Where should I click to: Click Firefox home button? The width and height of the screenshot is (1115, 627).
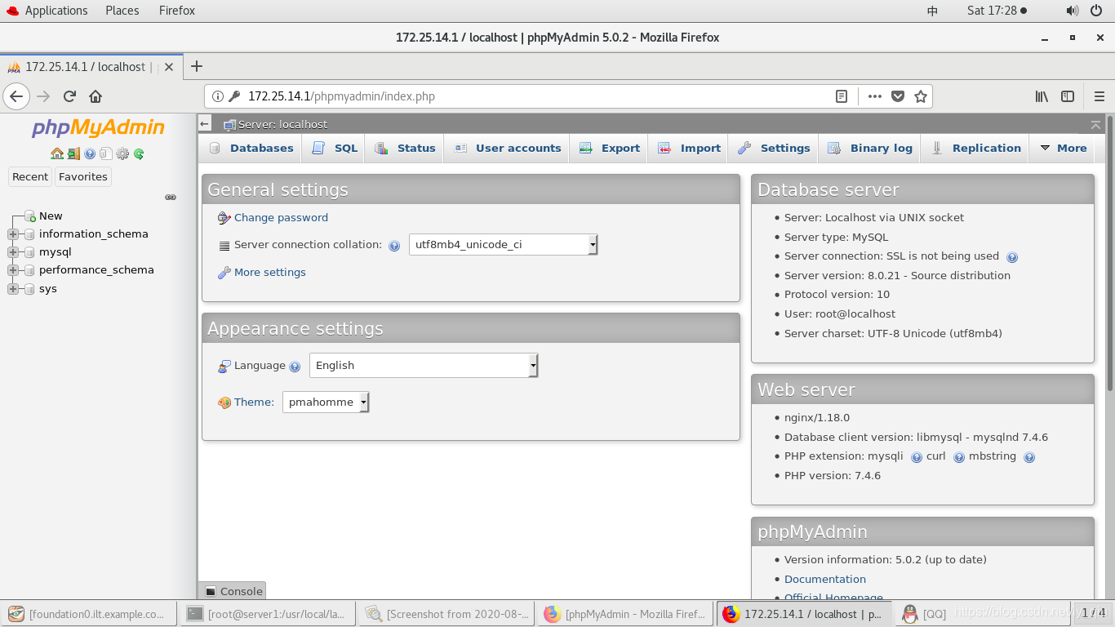pyautogui.click(x=96, y=96)
